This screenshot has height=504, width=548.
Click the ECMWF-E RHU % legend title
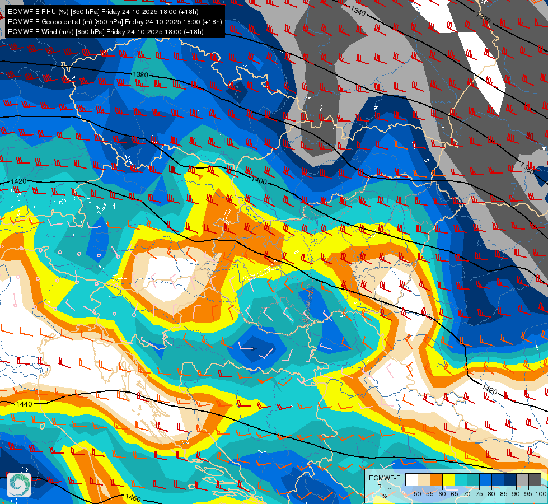tap(385, 487)
